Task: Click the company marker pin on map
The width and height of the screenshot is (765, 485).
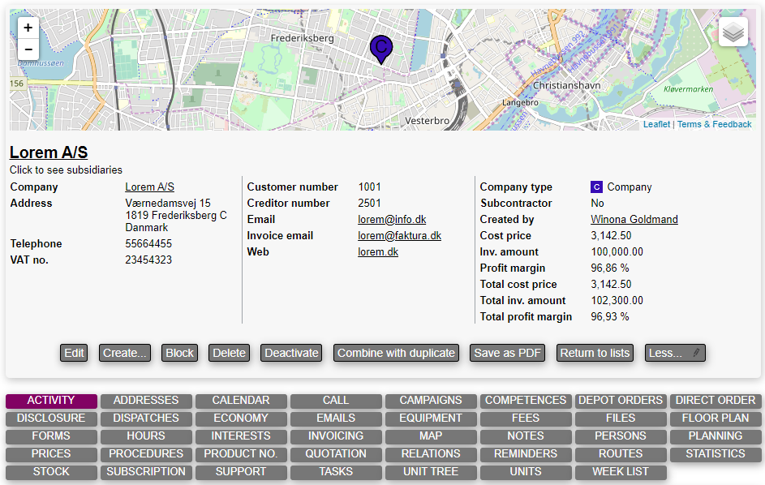Action: click(380, 48)
